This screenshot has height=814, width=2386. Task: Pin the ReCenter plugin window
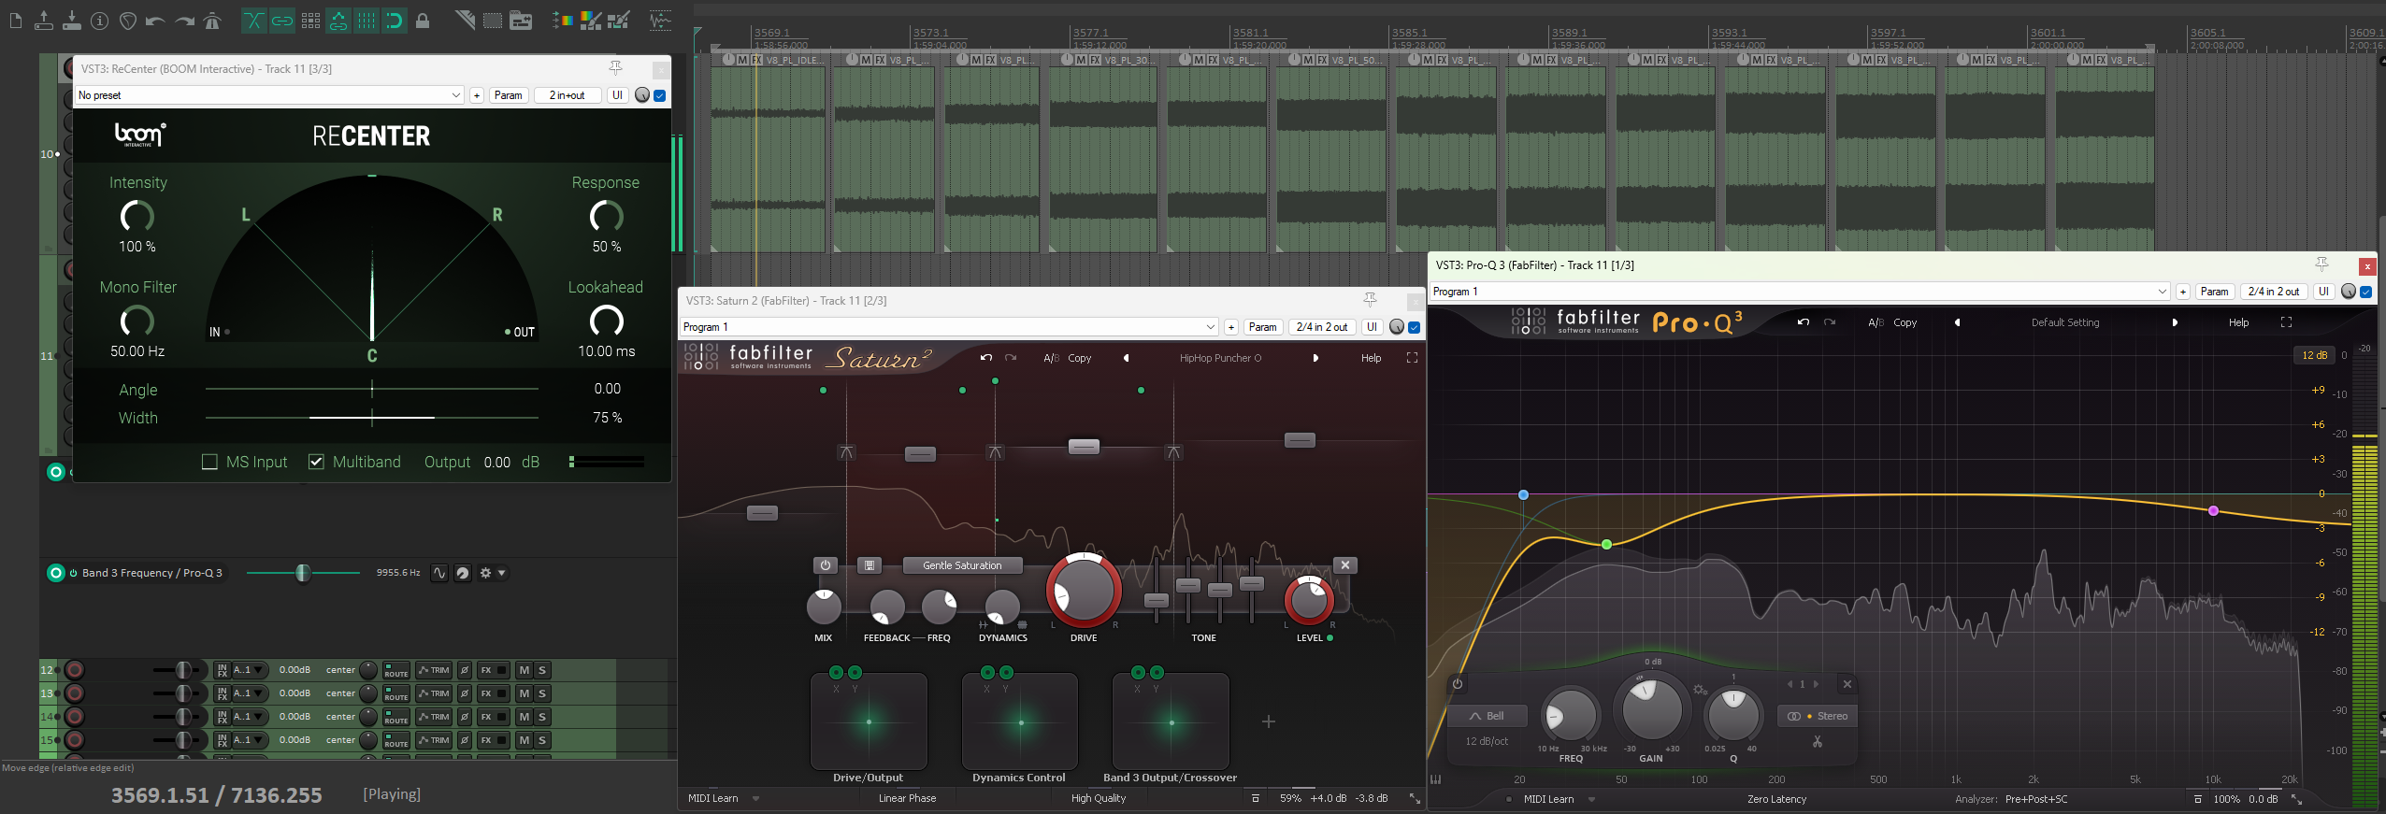point(615,68)
